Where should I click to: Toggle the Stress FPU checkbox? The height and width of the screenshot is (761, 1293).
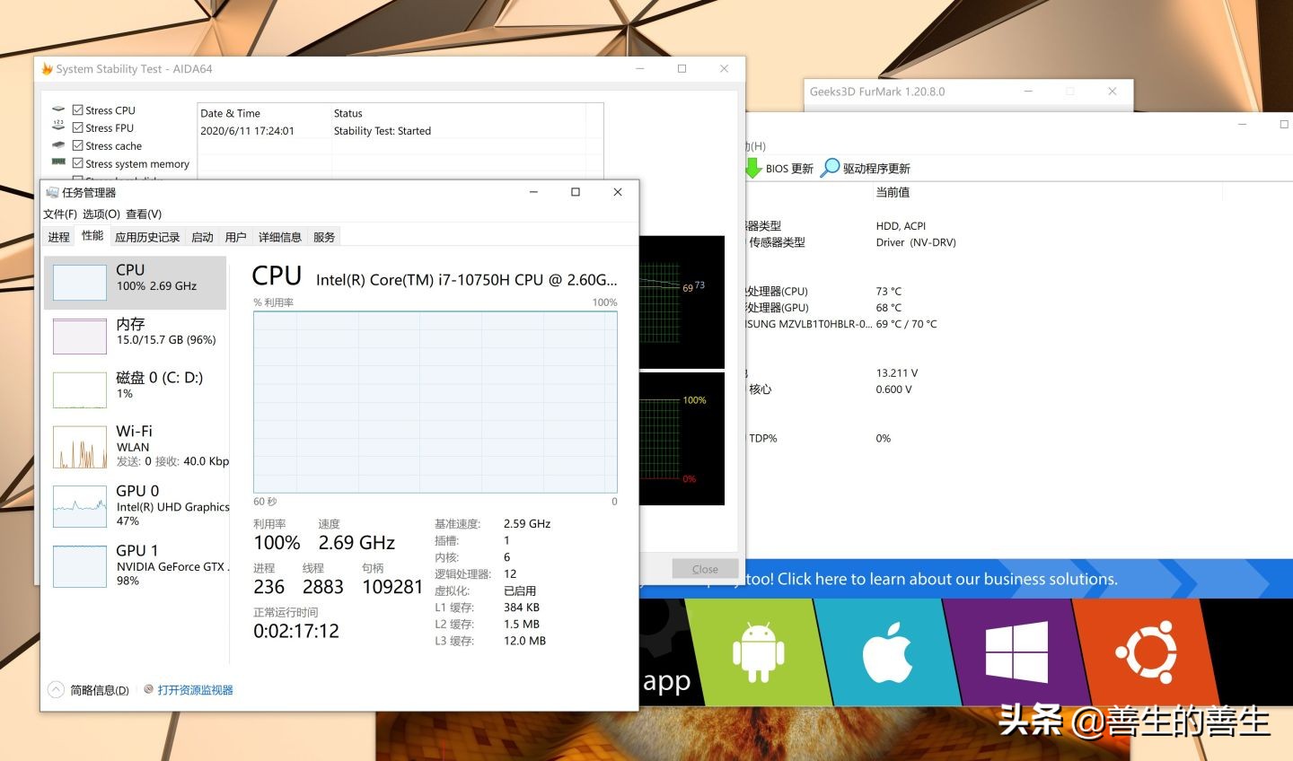coord(77,128)
